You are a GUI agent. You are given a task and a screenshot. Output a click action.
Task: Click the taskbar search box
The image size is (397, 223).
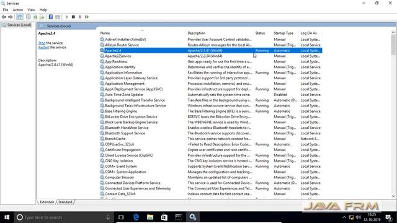coord(64,217)
